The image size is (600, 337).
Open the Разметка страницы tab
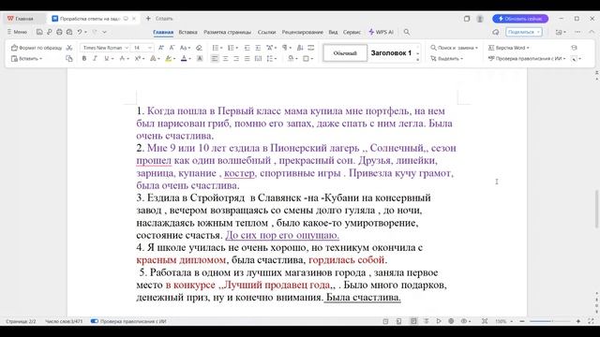(227, 32)
